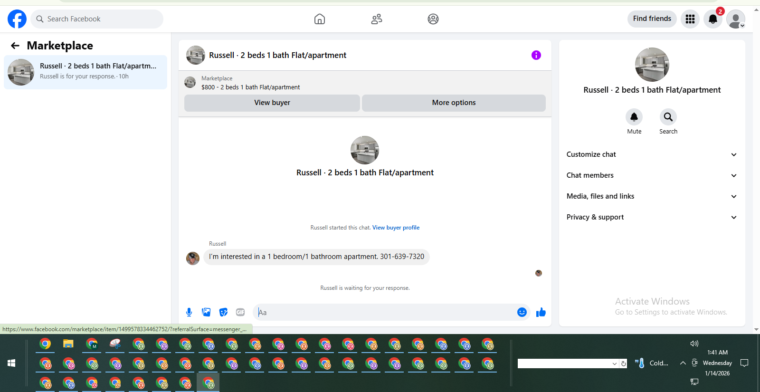Open the Friends icon in top navigation
760x392 pixels.
tap(377, 19)
